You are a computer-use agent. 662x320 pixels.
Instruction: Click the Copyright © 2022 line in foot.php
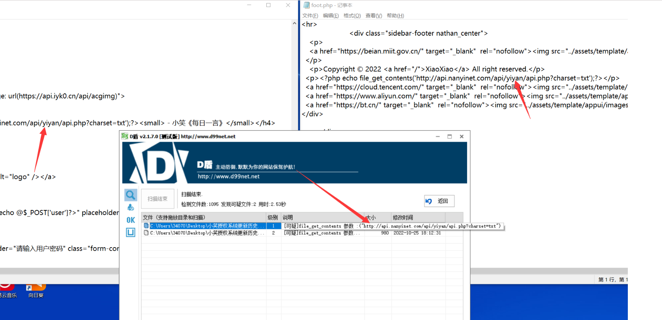tap(427, 69)
